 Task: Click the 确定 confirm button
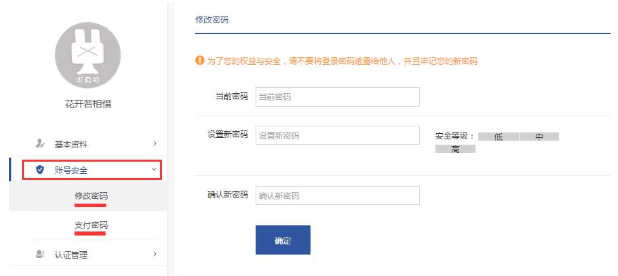click(x=283, y=240)
